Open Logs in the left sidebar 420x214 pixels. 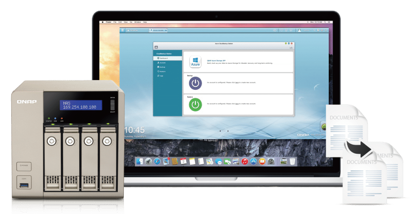coord(161,76)
